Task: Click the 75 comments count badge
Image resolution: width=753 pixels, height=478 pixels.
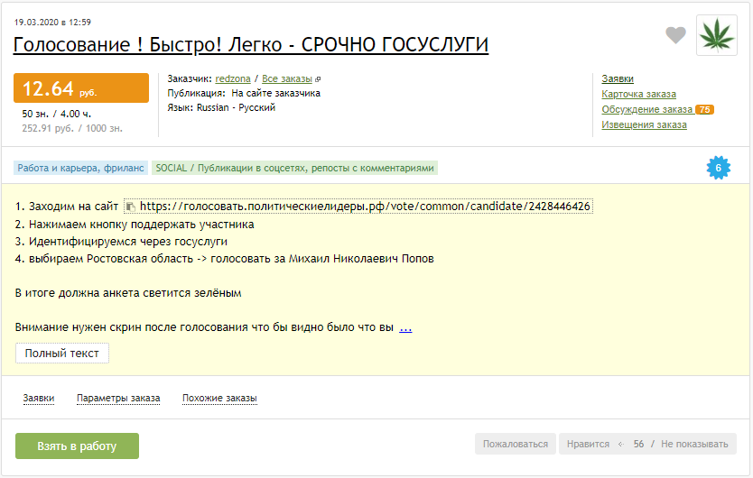Action: click(x=704, y=109)
